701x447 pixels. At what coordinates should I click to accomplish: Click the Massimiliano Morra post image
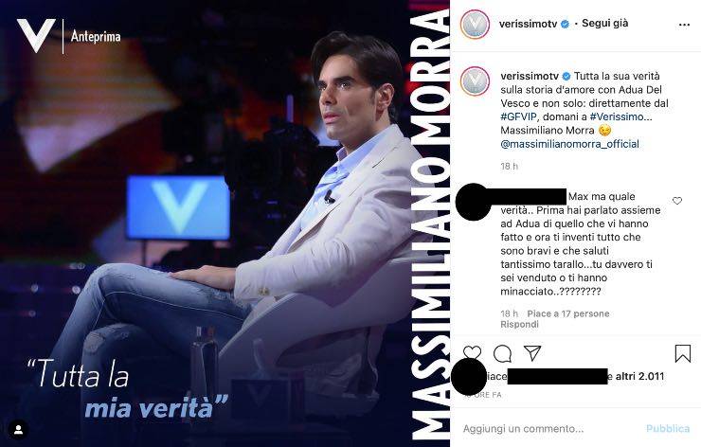tap(225, 223)
